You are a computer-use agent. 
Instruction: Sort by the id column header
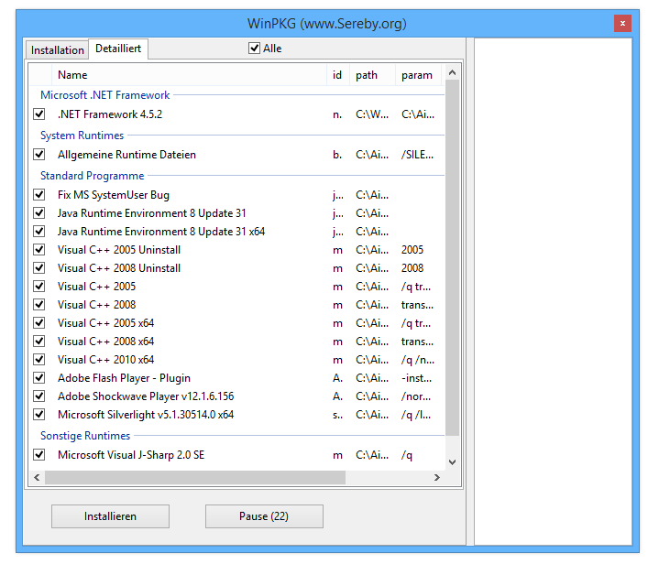pyautogui.click(x=338, y=75)
